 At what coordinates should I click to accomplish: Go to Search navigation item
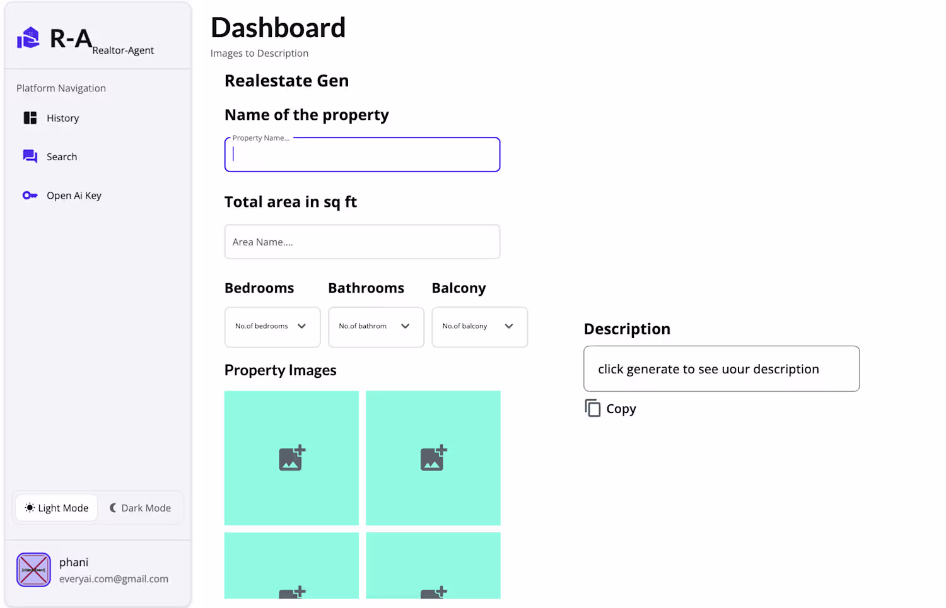tap(62, 156)
